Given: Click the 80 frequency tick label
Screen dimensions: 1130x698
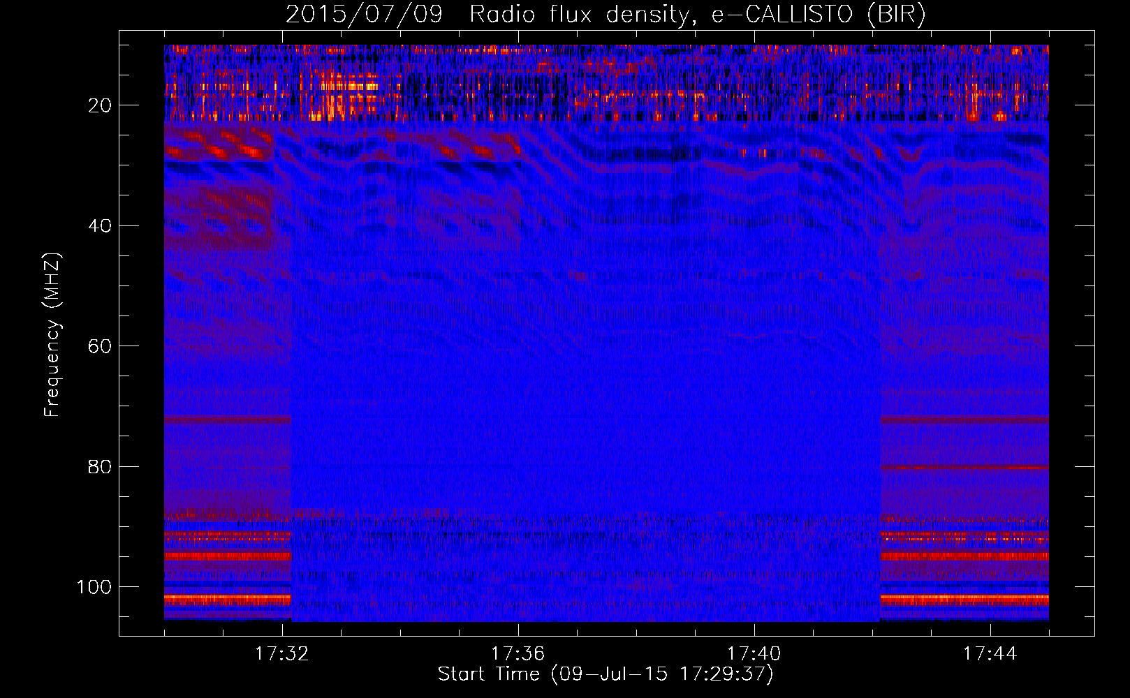Looking at the screenshot, I should click(101, 466).
